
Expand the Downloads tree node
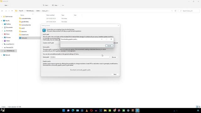pos(2,31)
